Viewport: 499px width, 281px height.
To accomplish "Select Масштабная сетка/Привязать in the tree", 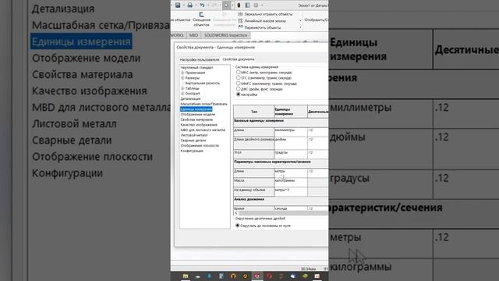I will pos(204,104).
